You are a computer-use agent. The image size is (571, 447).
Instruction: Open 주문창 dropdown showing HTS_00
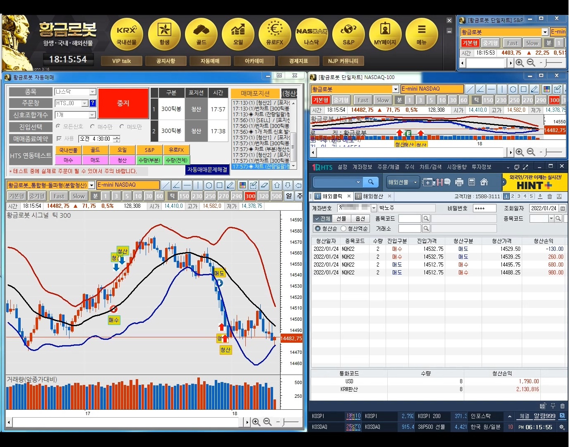85,103
